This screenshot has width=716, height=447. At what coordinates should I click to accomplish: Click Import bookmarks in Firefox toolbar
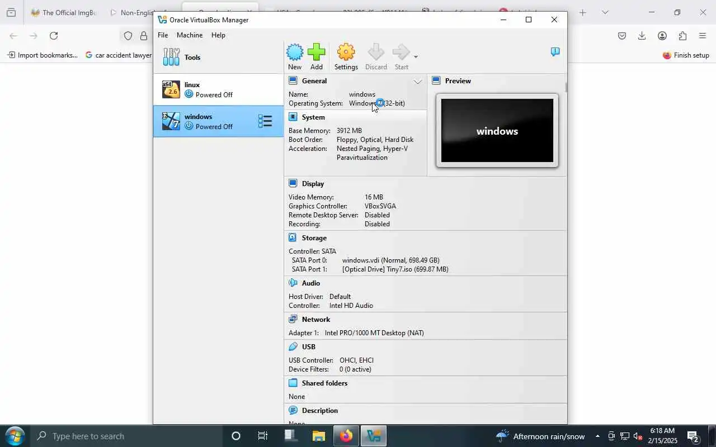(43, 55)
